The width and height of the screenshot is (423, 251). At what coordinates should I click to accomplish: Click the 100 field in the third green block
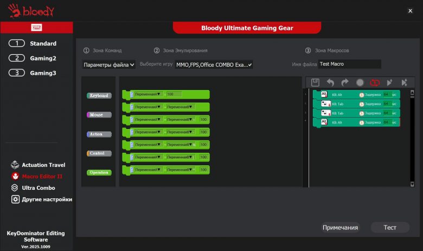pyautogui.click(x=203, y=119)
